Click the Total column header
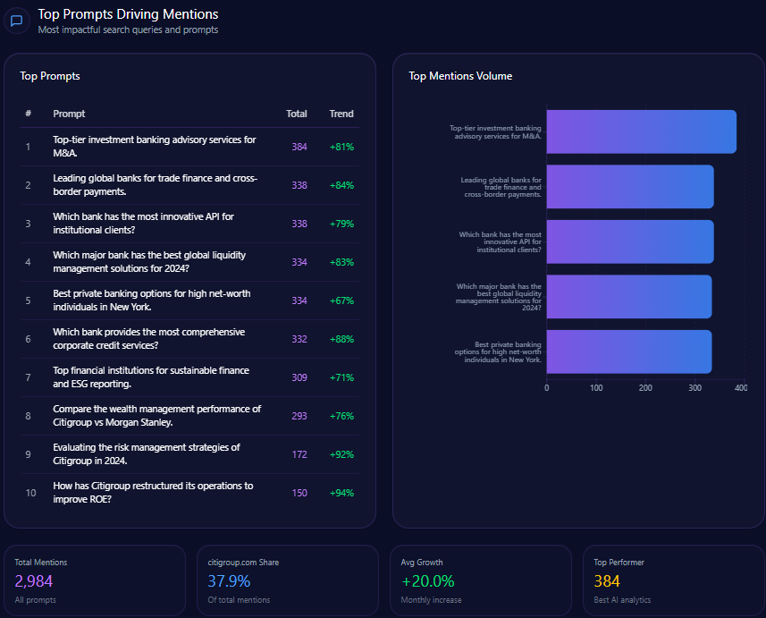This screenshot has width=766, height=618. [296, 114]
